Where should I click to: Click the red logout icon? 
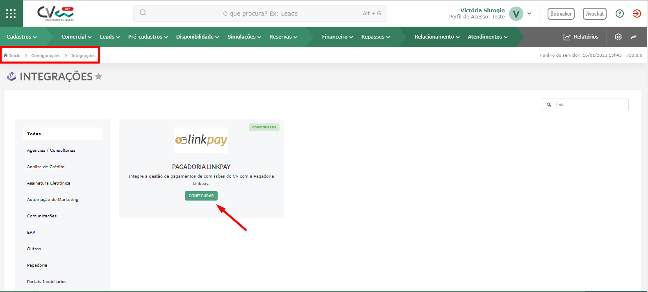click(637, 14)
